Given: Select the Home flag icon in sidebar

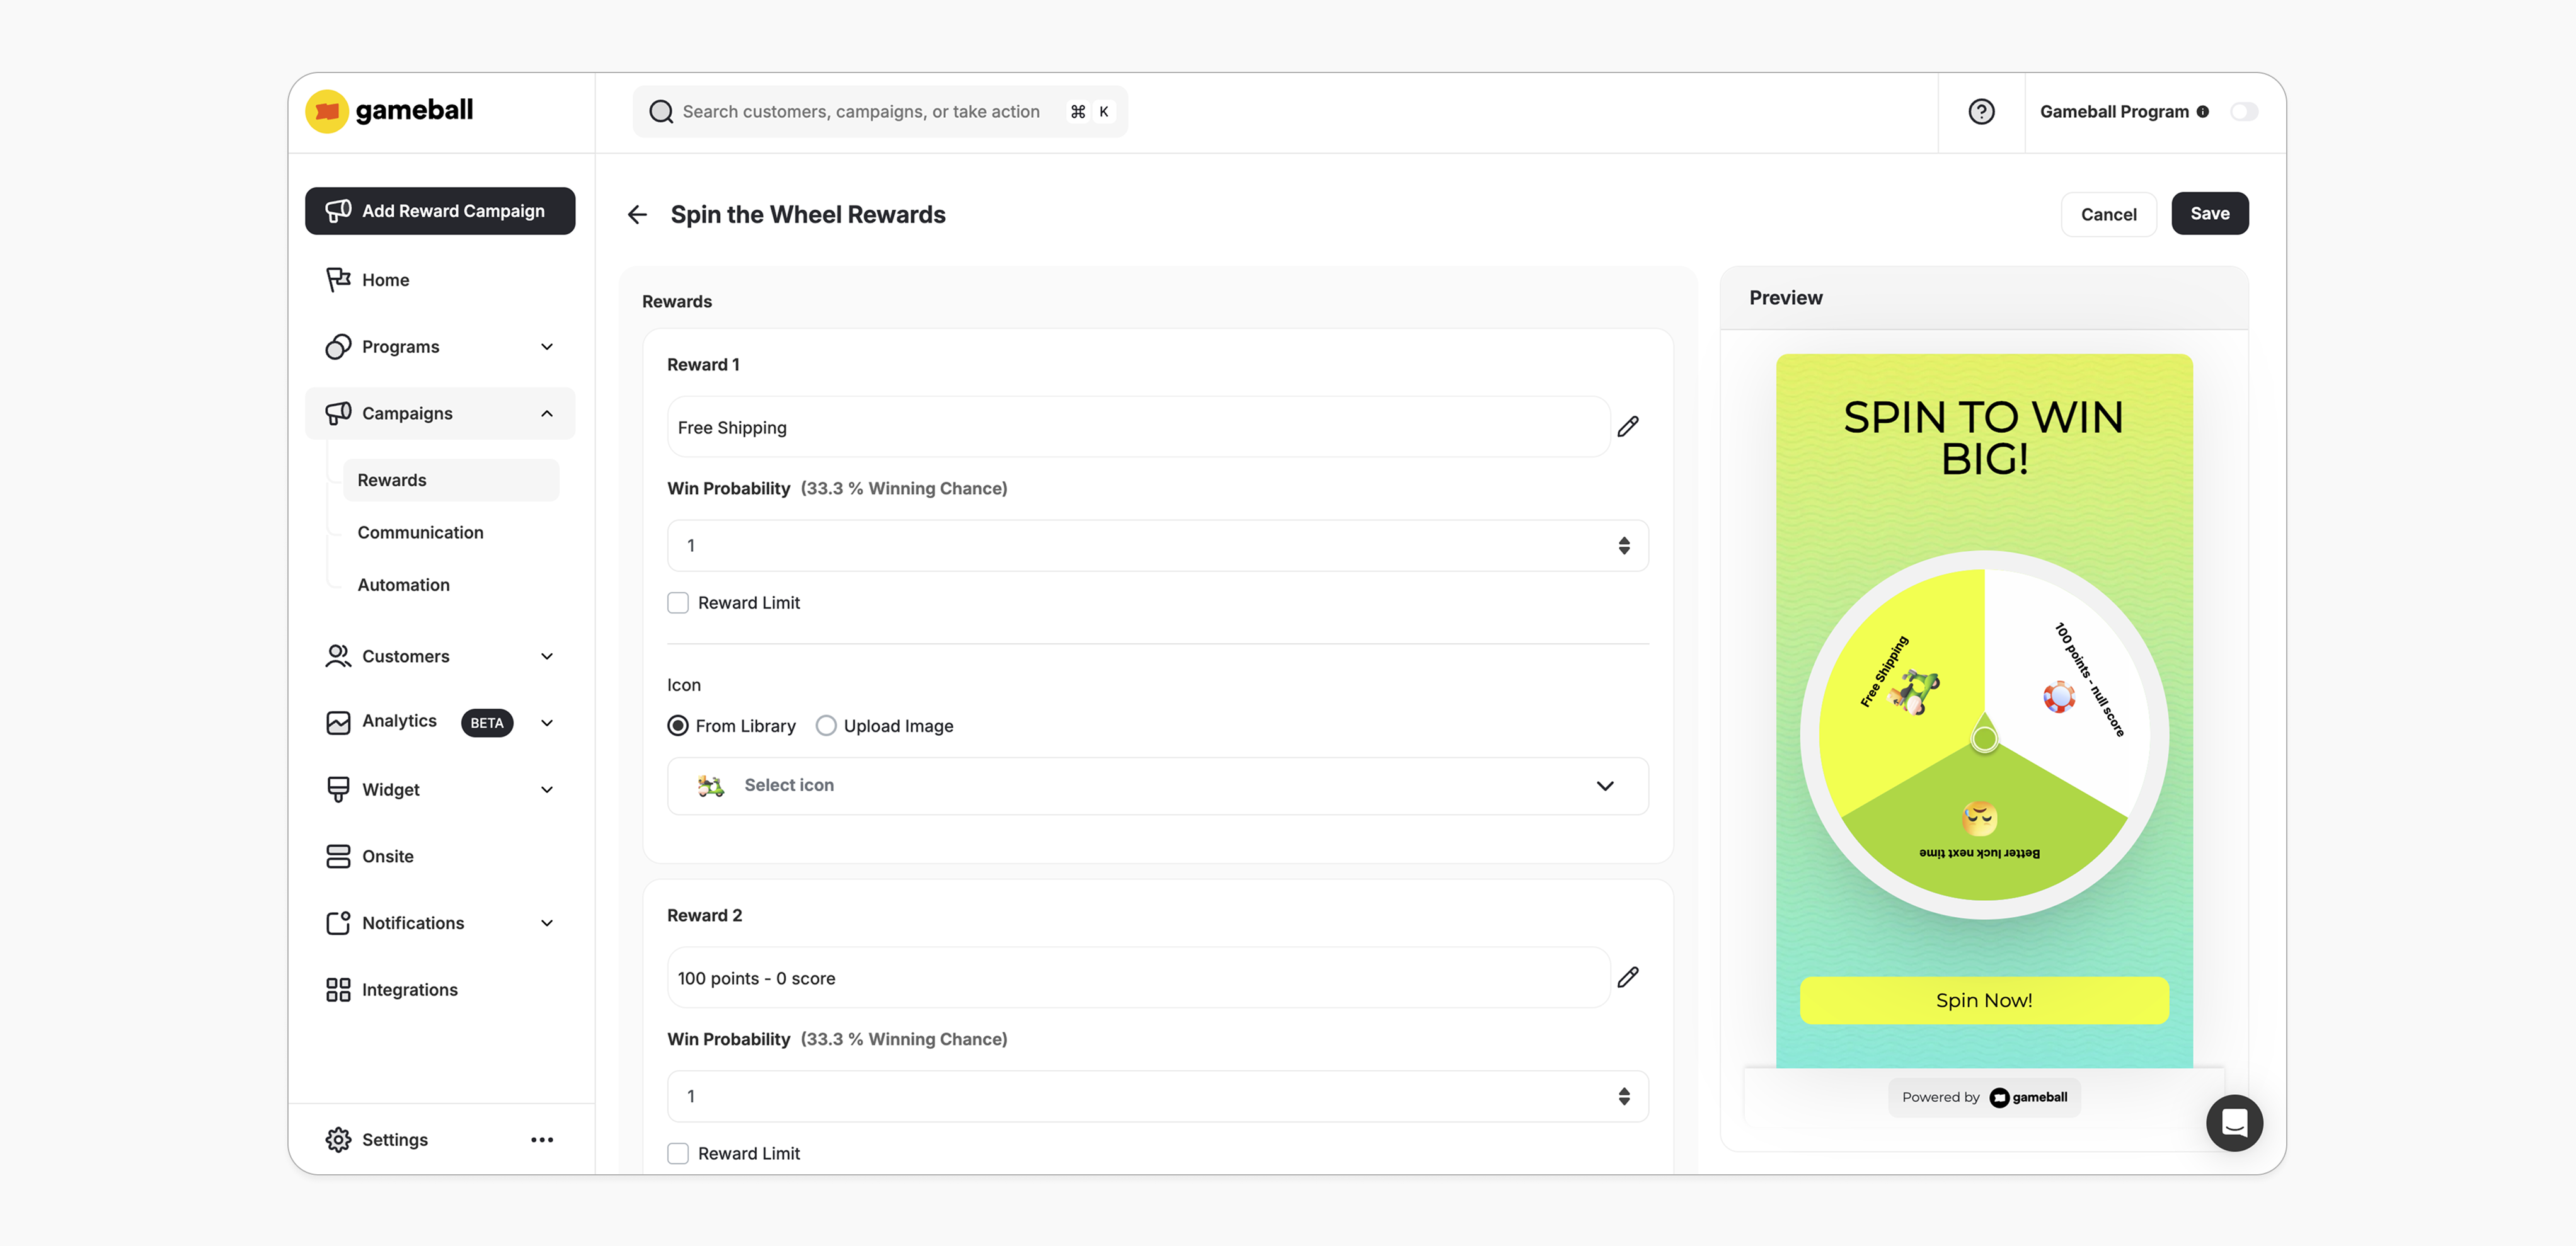Looking at the screenshot, I should [x=337, y=279].
